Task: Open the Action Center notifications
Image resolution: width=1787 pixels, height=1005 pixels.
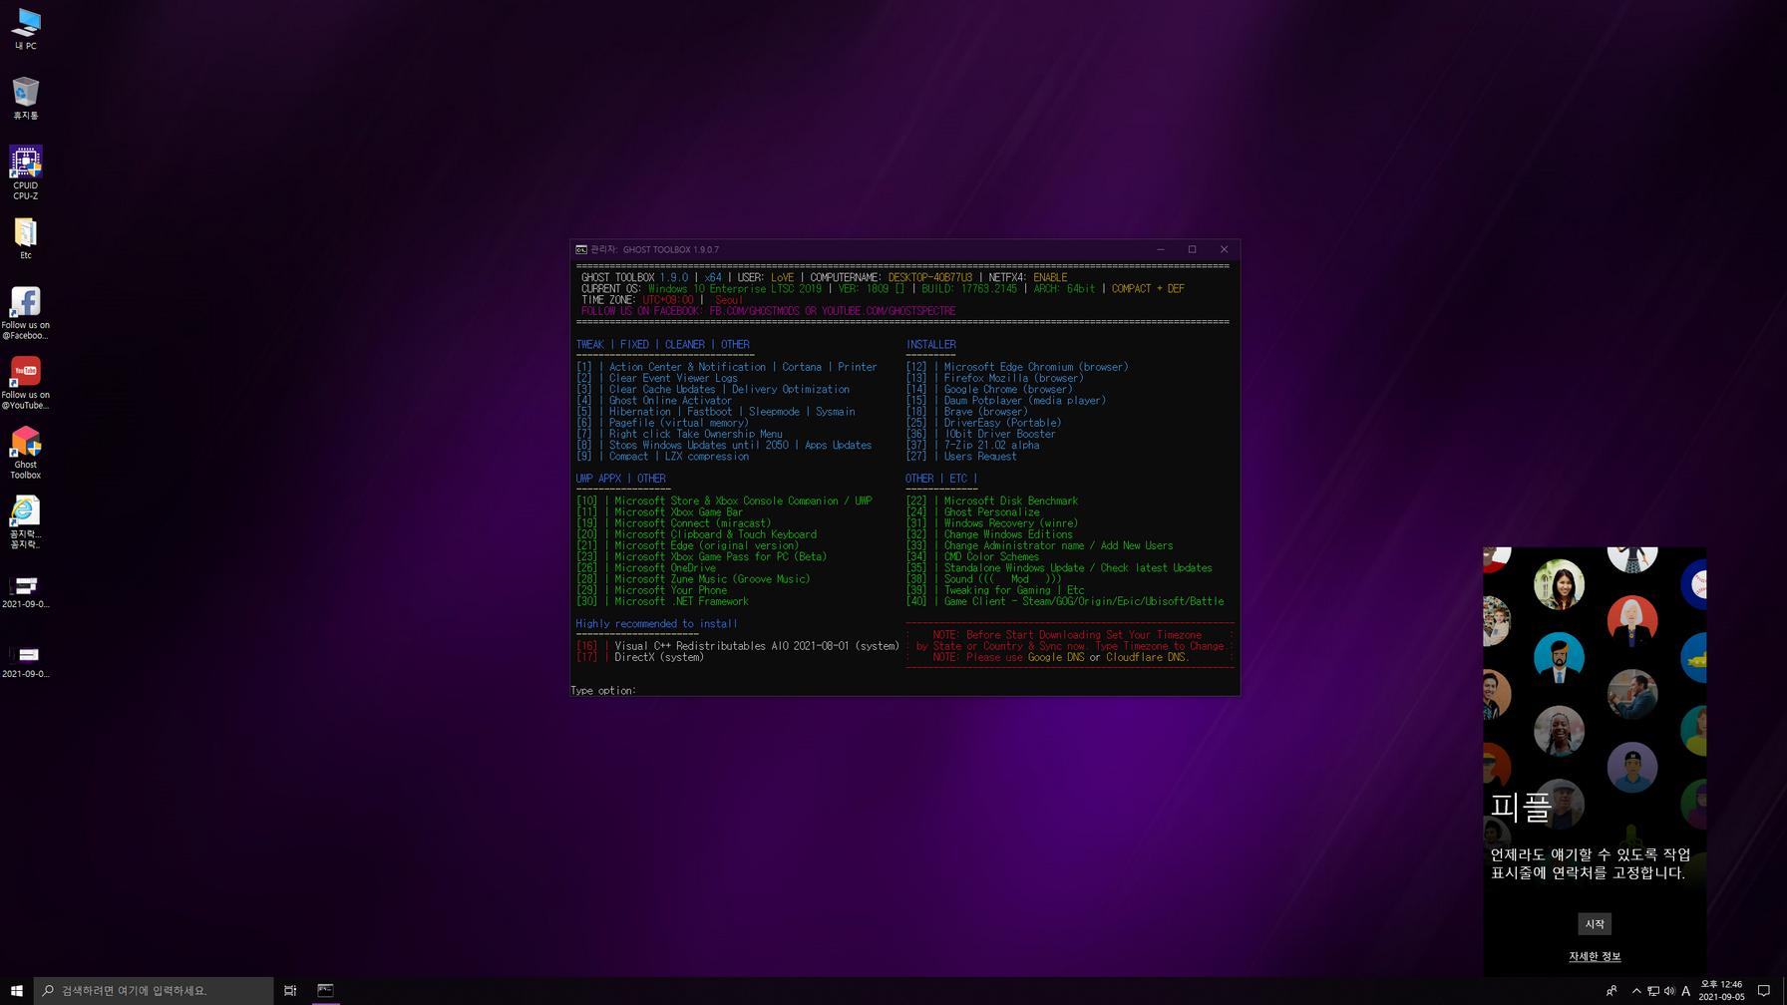Action: (x=1764, y=990)
